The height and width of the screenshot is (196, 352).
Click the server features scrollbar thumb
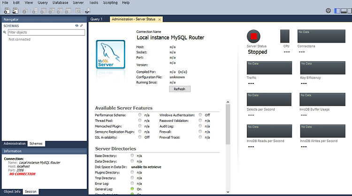[228, 124]
